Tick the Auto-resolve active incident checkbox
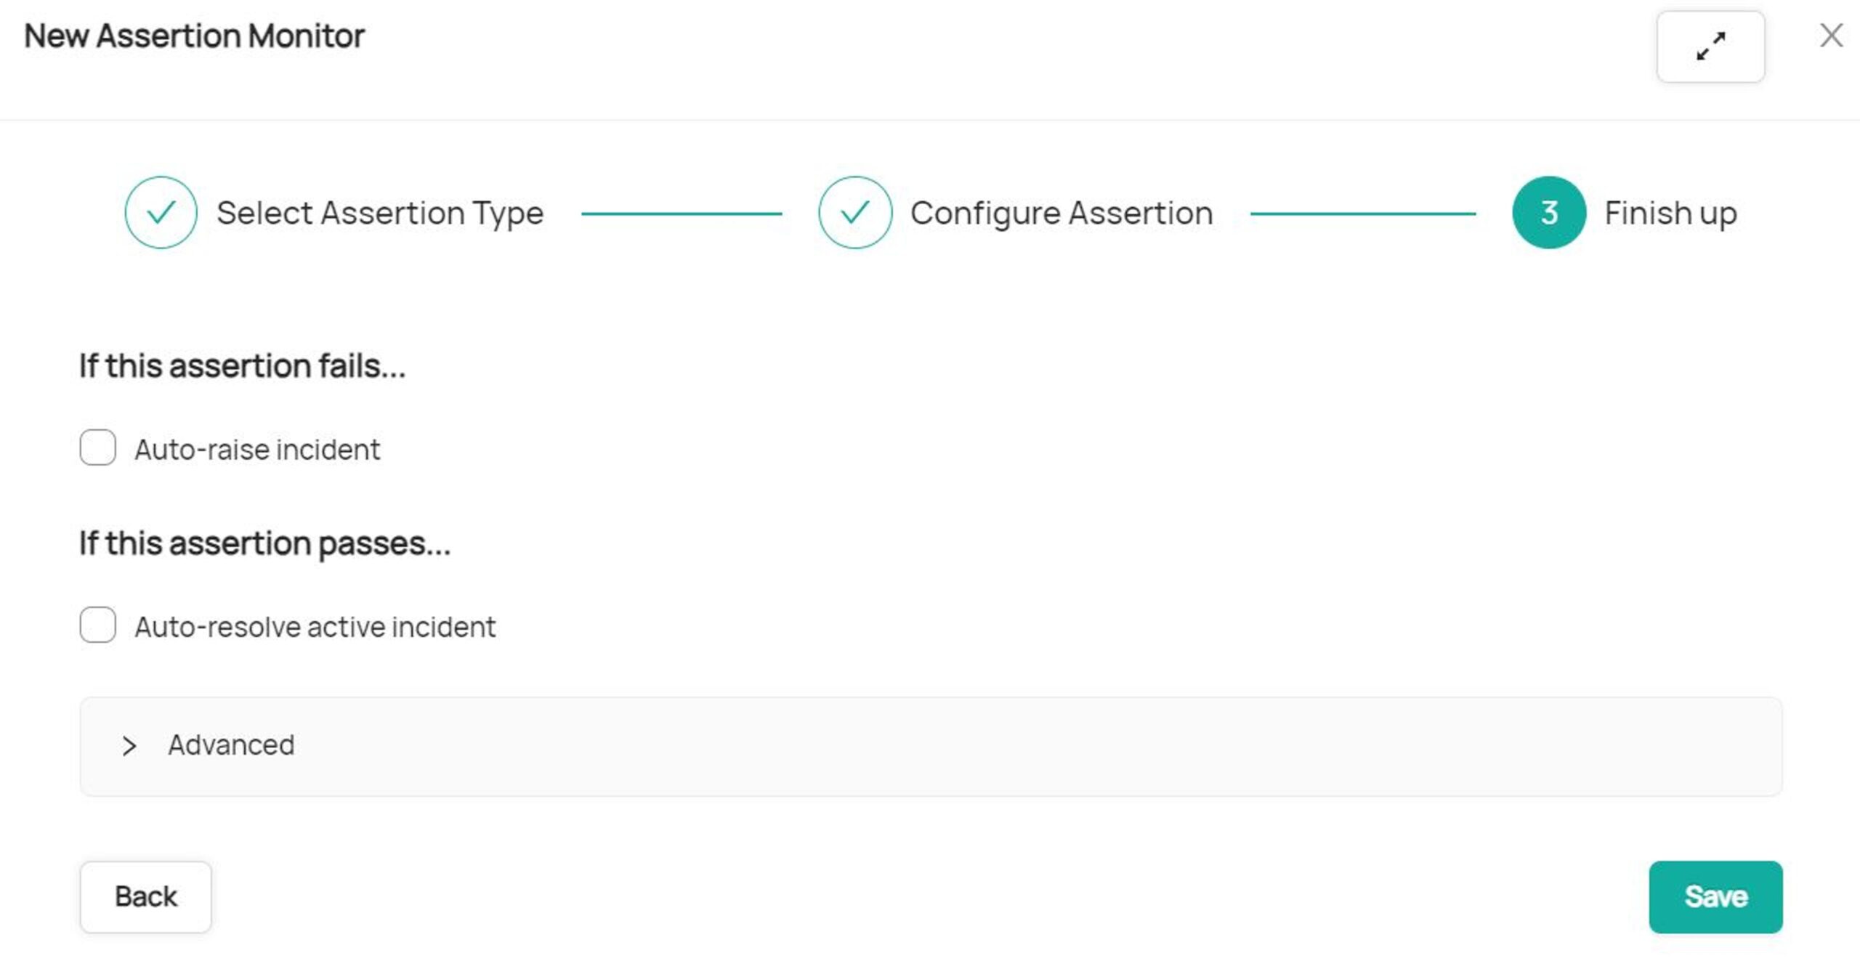 click(x=98, y=625)
